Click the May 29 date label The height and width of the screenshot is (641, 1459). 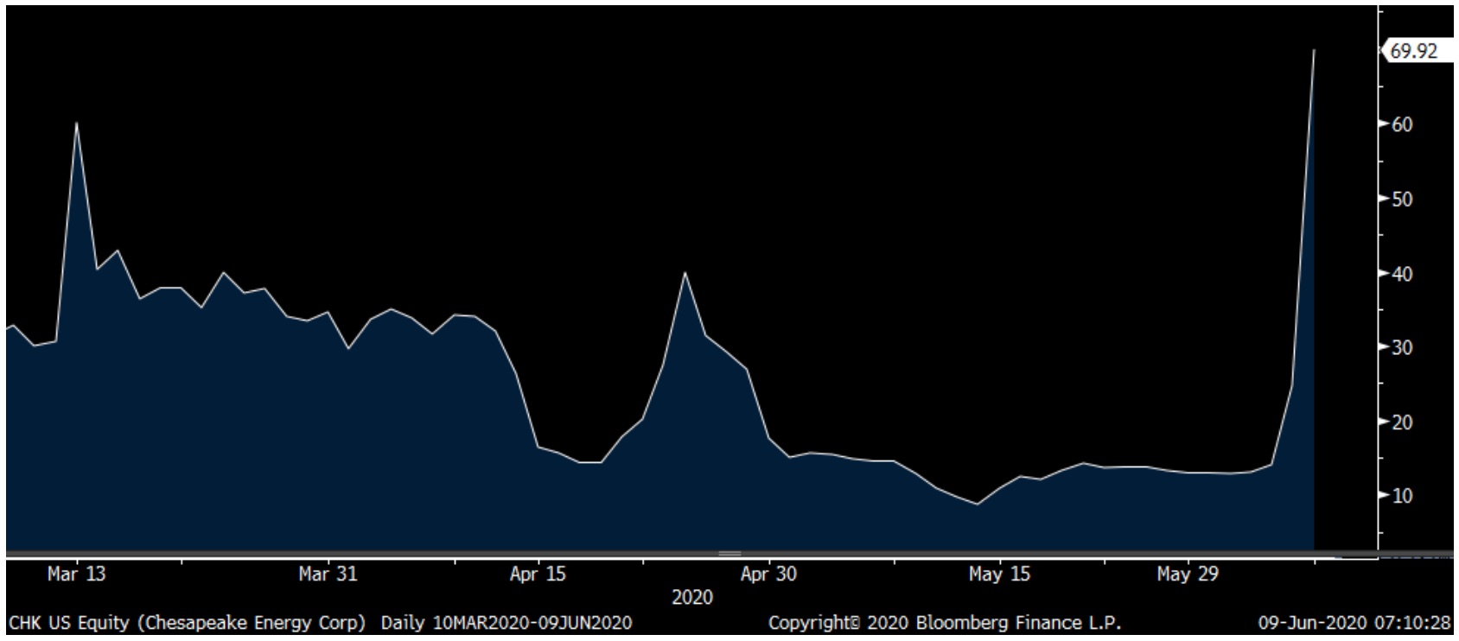1187,574
